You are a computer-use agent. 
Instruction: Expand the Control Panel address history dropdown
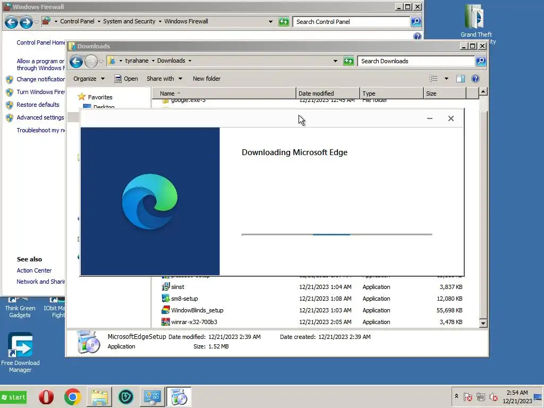coord(270,21)
